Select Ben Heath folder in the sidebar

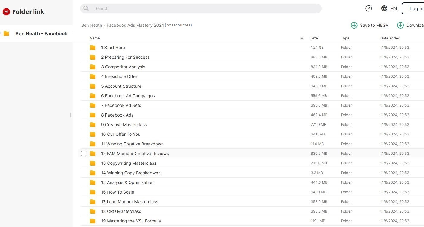point(41,33)
